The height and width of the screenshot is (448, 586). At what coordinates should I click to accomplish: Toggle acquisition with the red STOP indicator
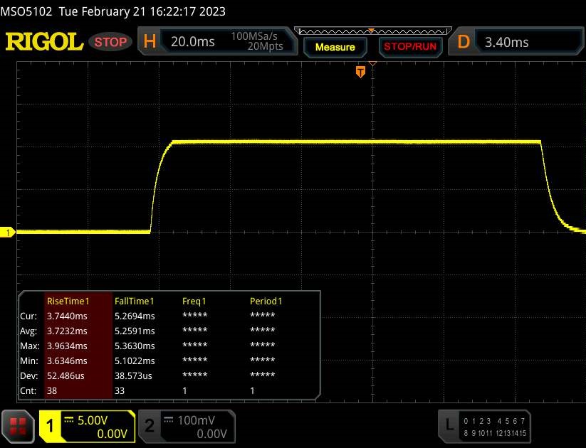(110, 42)
